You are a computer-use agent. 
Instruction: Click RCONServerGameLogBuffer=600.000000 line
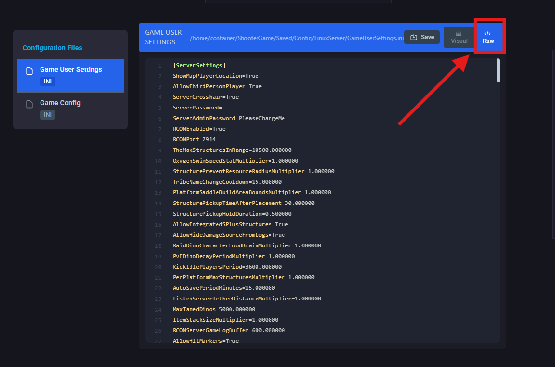point(229,330)
